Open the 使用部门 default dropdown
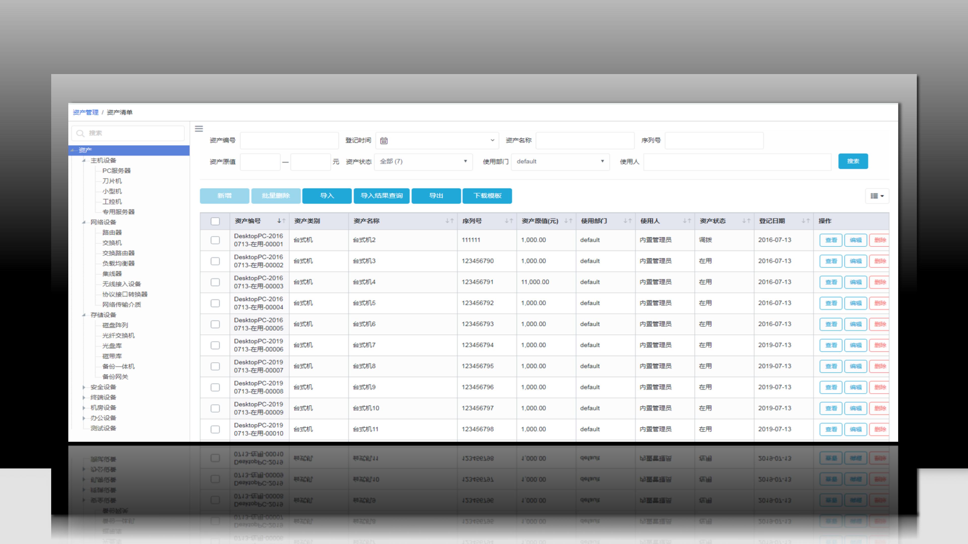 point(560,161)
